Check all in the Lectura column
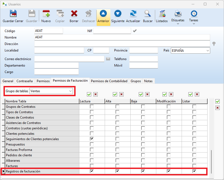 [89, 94]
